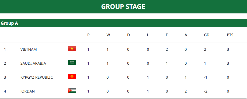Click the Group A header bar

click(x=123, y=23)
